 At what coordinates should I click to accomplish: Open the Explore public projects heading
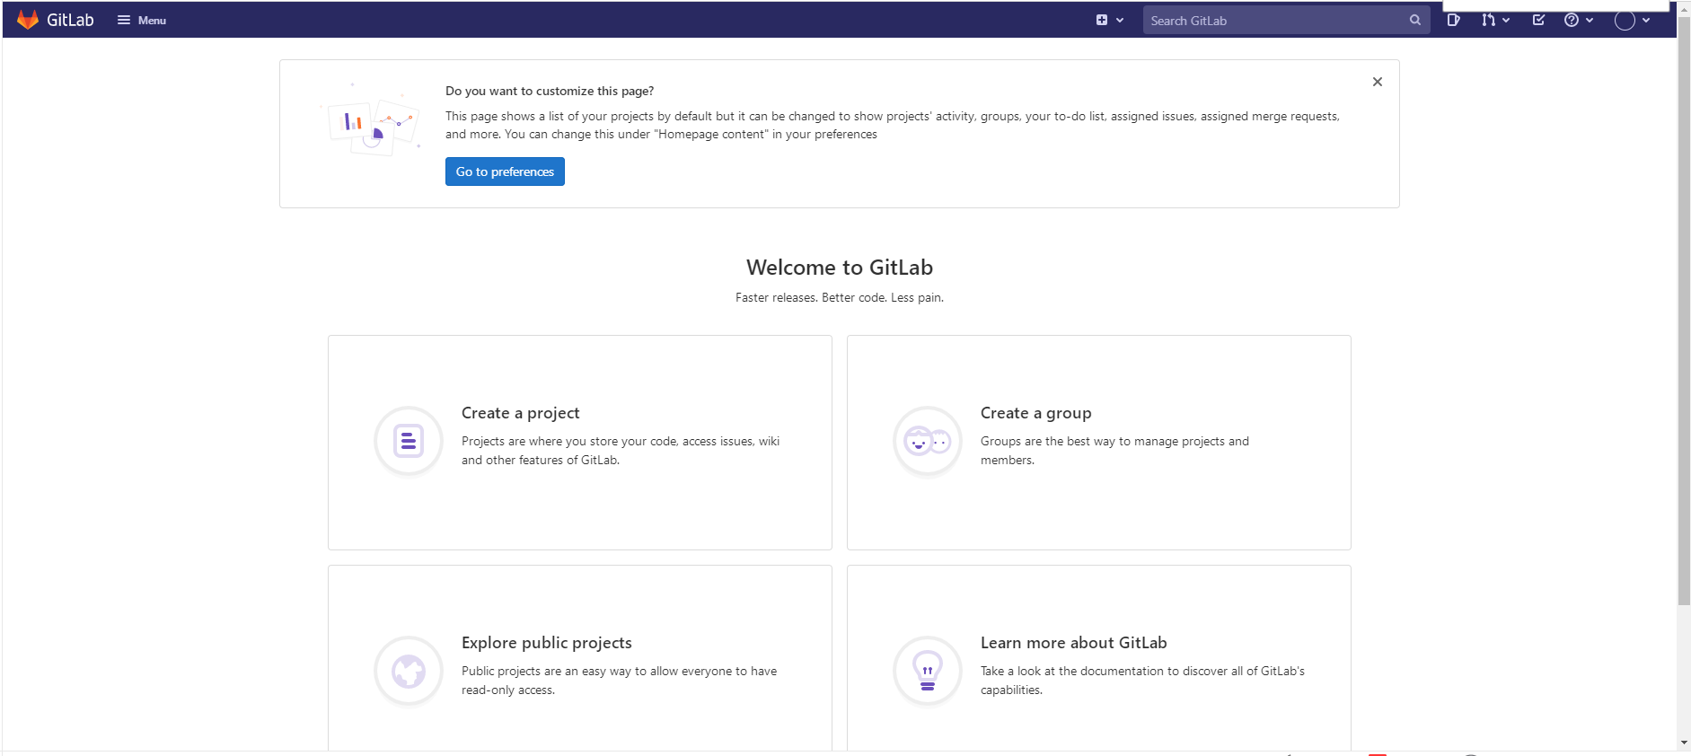547,643
